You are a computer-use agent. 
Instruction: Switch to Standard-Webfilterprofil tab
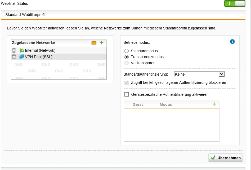[x=25, y=15]
